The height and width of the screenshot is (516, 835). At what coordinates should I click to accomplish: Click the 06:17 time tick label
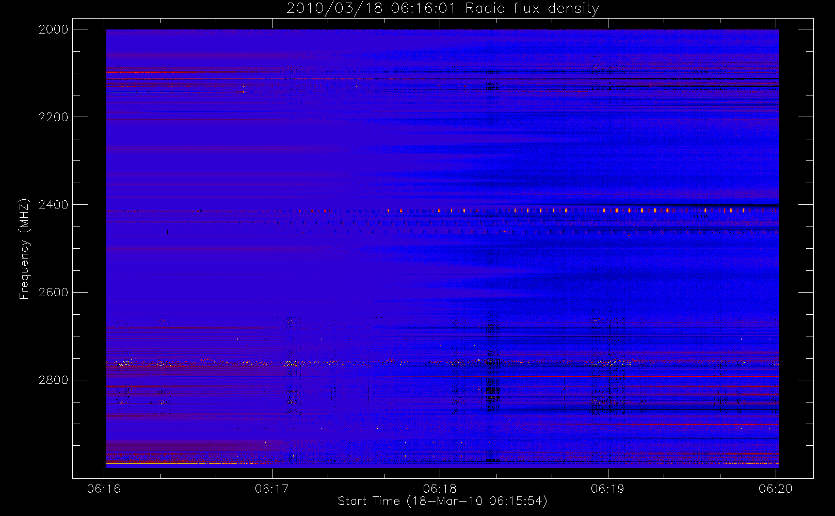point(271,489)
